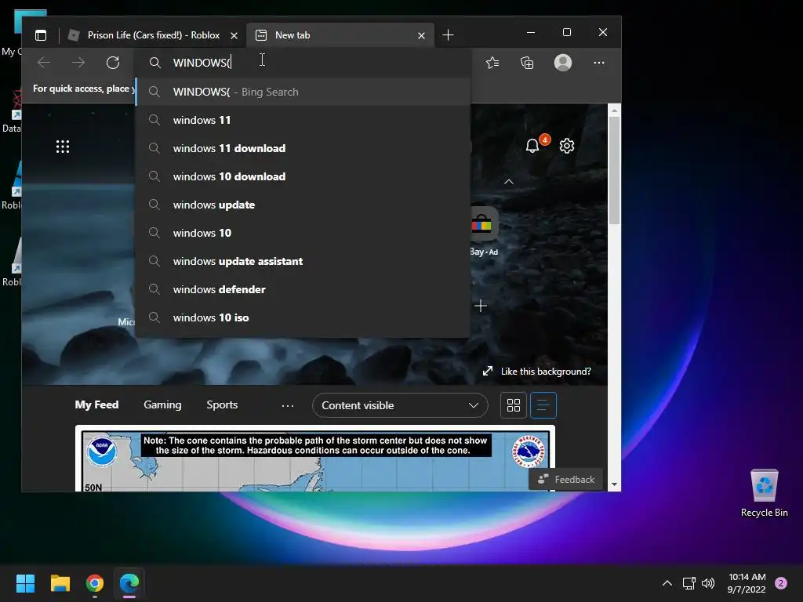
Task: Choose the windows 10 suggestion
Action: pos(303,233)
